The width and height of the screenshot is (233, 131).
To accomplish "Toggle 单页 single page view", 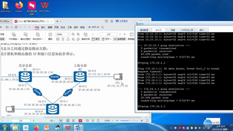I will pos(96,39).
